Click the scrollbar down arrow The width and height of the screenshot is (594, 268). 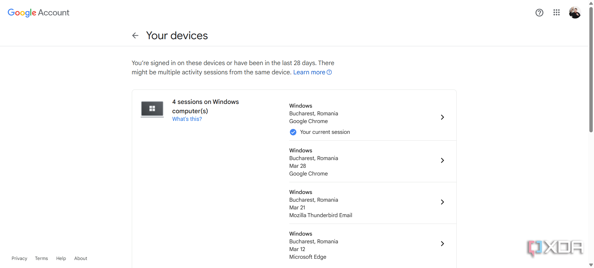point(591,265)
